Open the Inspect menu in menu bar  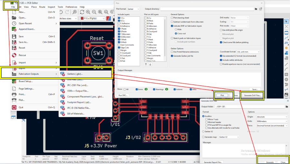(51, 7)
